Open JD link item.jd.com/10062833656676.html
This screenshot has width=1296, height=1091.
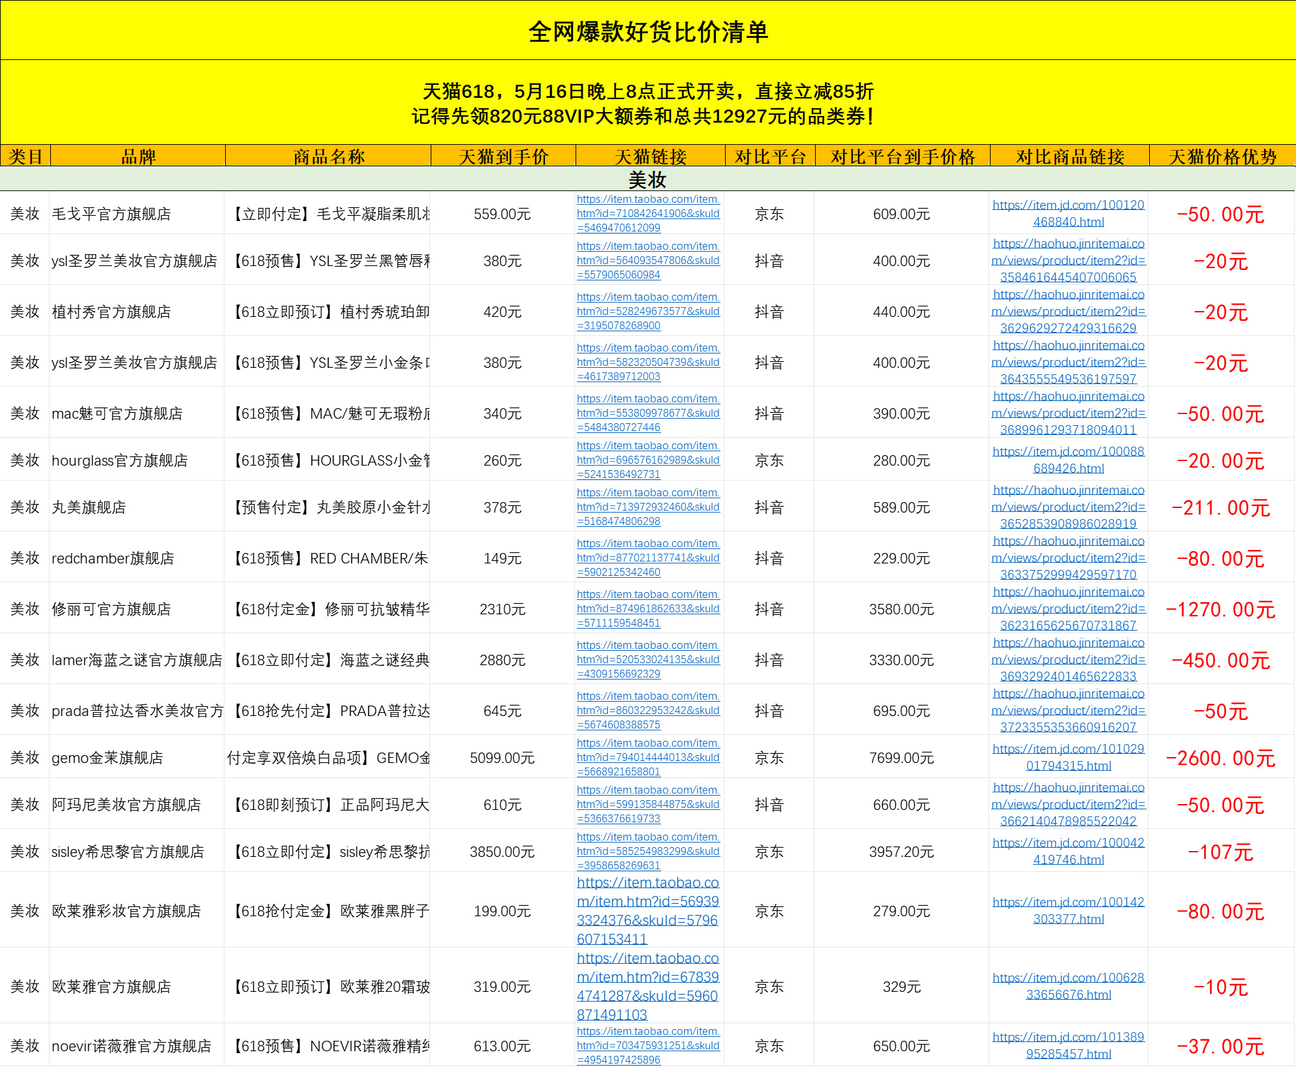click(x=1068, y=986)
